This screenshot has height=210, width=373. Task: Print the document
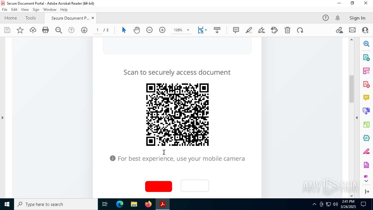pos(45,30)
